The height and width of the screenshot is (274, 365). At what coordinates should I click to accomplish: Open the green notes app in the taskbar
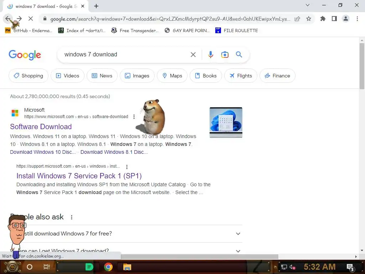pyautogui.click(x=89, y=267)
